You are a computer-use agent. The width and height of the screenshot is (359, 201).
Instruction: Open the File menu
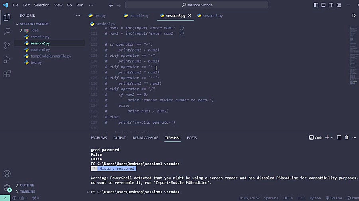(x=15, y=5)
